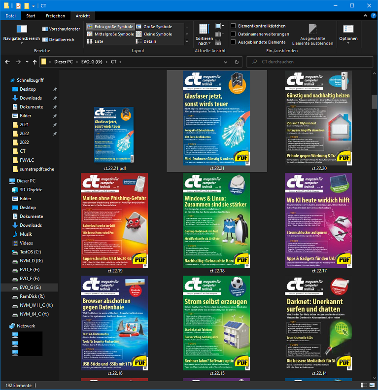Open the pinned 2021 folder
Screen dimensions: 378x390
24,125
